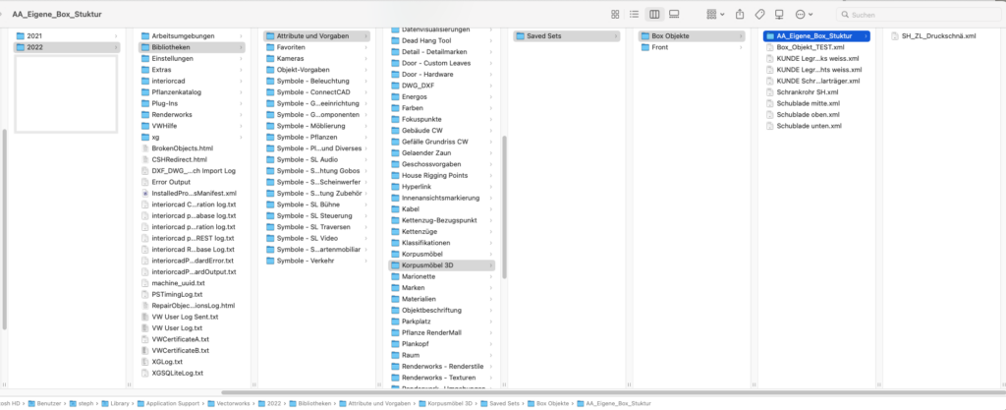The width and height of the screenshot is (1006, 410).
Task: Switch to gallery view in toolbar
Action: [x=675, y=15]
